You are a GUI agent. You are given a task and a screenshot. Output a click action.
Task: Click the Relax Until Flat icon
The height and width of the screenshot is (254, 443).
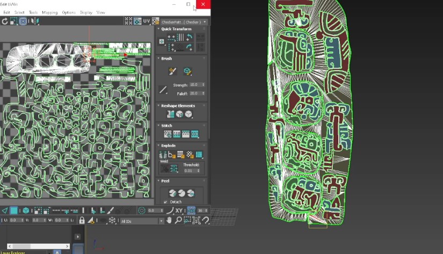point(179,114)
